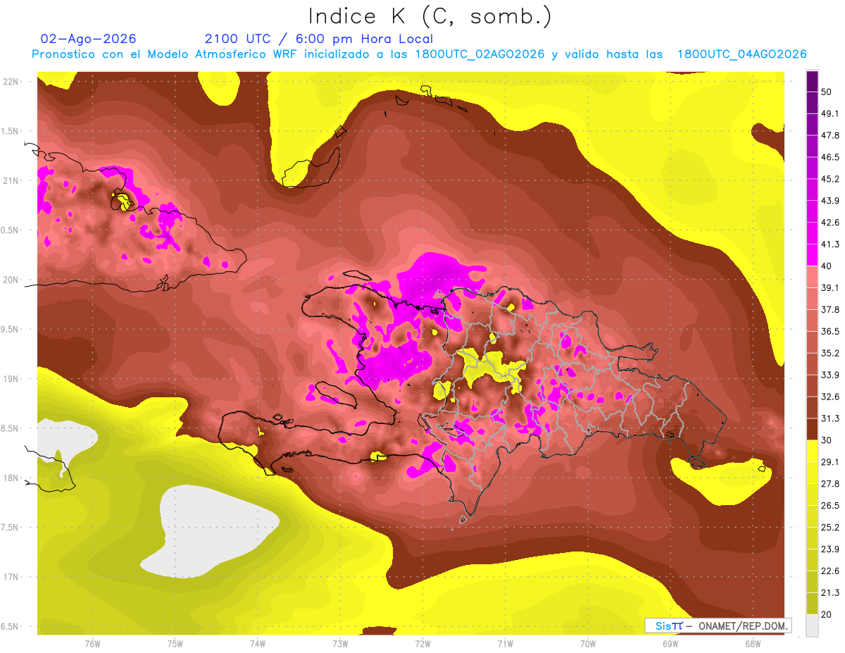845x653 pixels.
Task: Click the latitude label '6.5N'
Action: click(x=11, y=626)
